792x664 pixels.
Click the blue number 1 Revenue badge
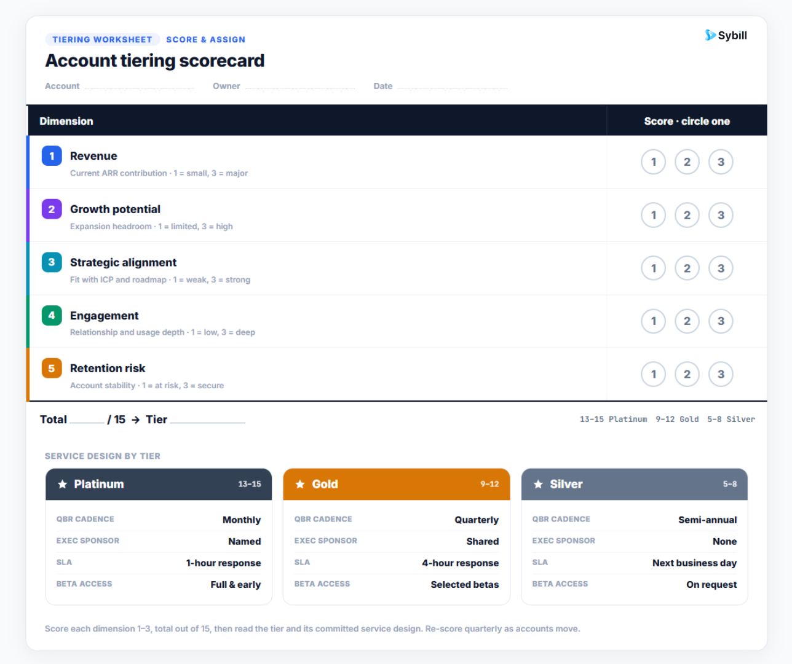point(52,156)
